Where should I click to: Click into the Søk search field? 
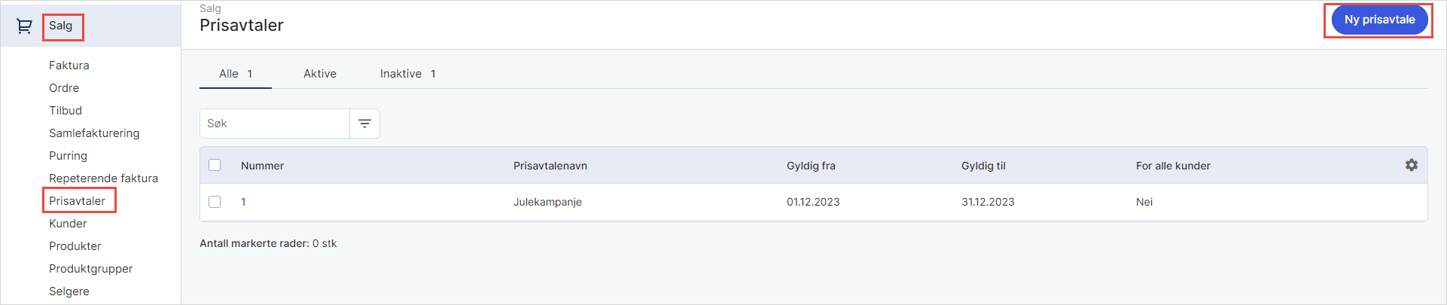(275, 124)
